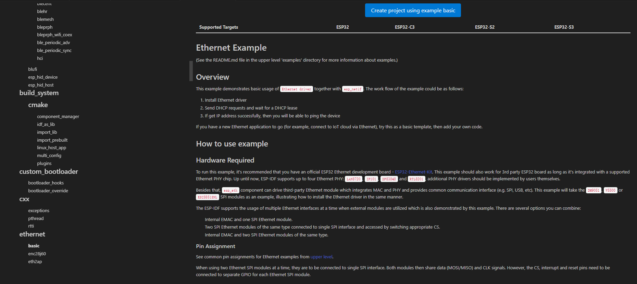Click step 'Install Ethernet driver'
Viewport: 637px width, 284px height.
[226, 100]
